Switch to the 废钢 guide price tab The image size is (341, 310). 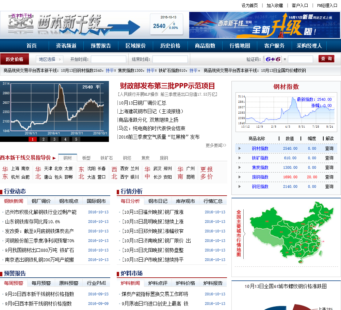pyautogui.click(x=164, y=158)
